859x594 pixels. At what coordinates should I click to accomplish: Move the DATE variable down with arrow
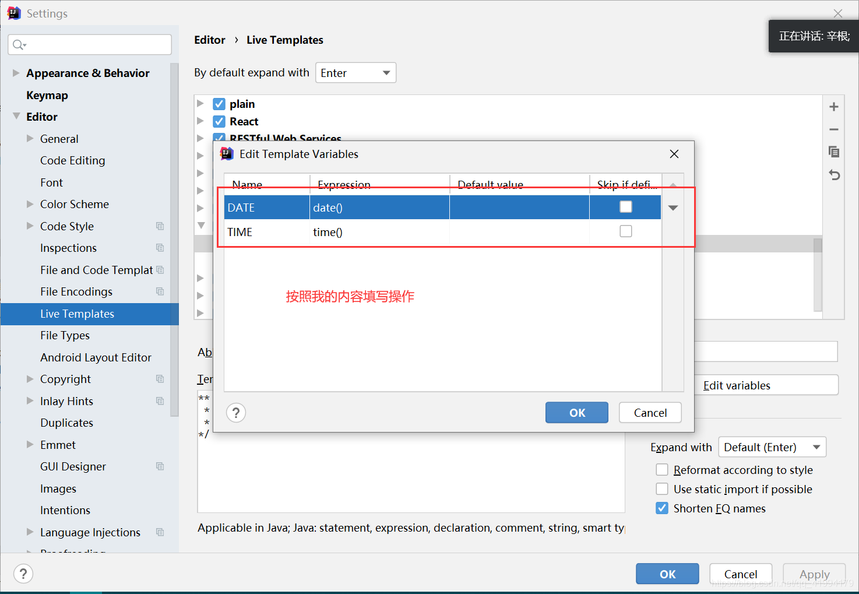point(673,208)
